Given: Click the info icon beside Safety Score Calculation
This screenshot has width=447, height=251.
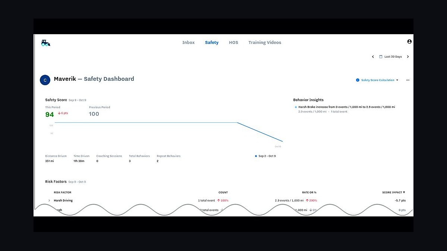Looking at the screenshot, I should click(x=358, y=80).
